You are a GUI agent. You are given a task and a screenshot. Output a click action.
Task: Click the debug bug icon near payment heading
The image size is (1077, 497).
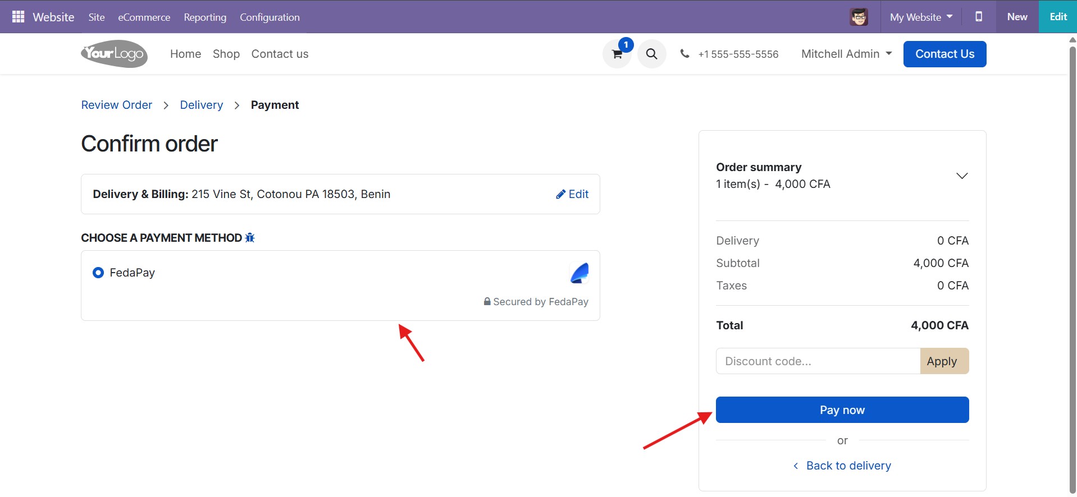click(250, 238)
